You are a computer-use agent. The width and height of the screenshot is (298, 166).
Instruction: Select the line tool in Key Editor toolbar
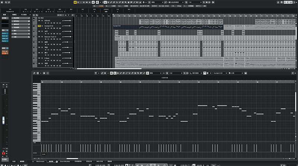click(x=144, y=73)
